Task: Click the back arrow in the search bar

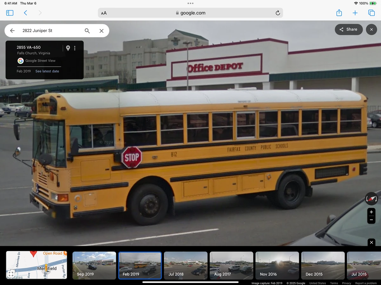Action: point(12,31)
